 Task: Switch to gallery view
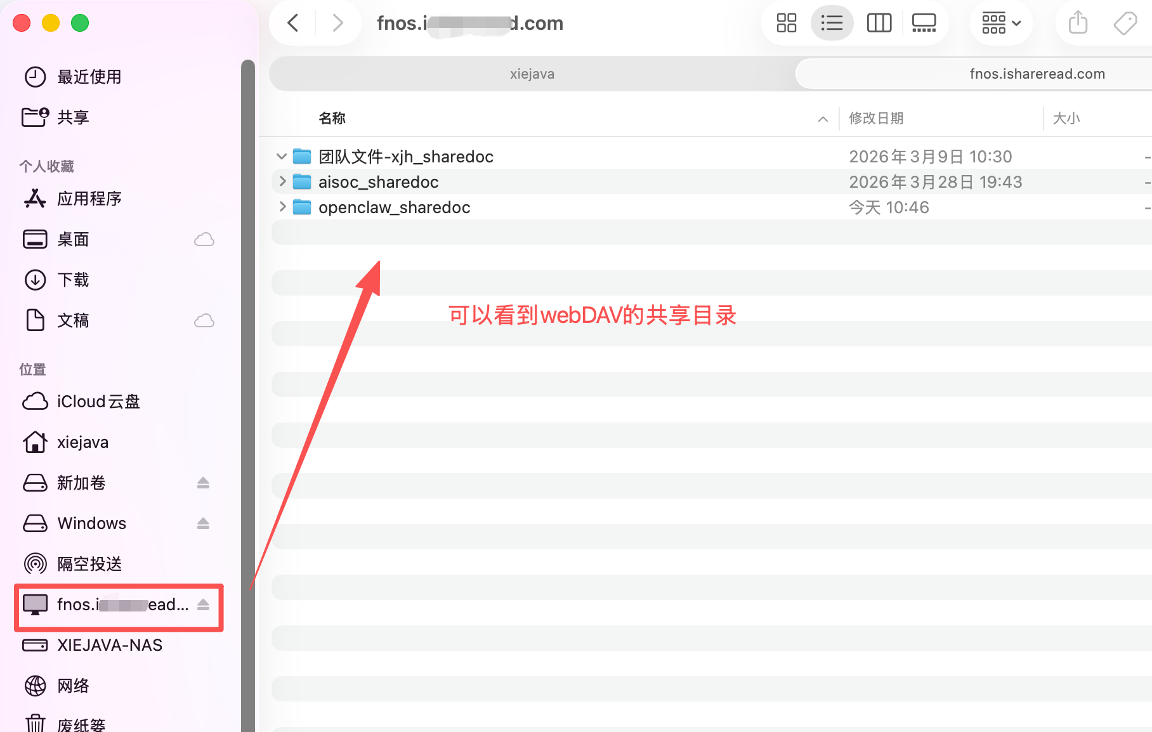pos(924,23)
